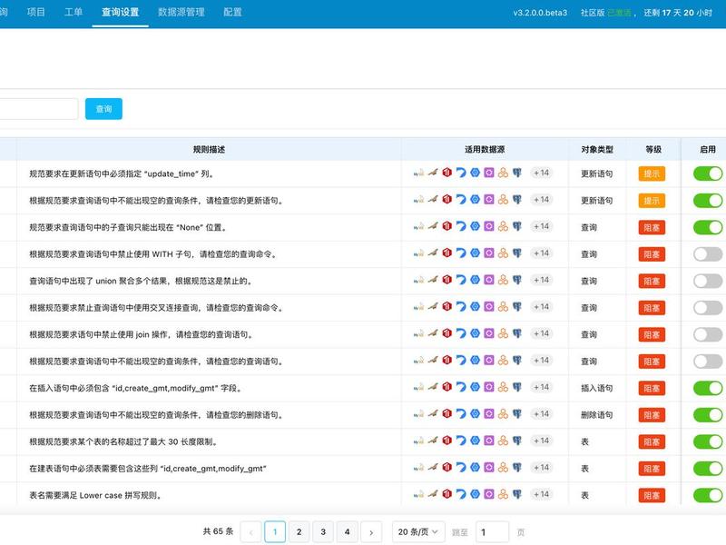Click MySQL icon in union 聚合 rule row

tap(418, 281)
